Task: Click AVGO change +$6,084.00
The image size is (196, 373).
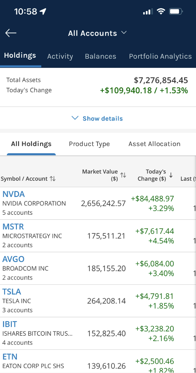Action: [155, 264]
